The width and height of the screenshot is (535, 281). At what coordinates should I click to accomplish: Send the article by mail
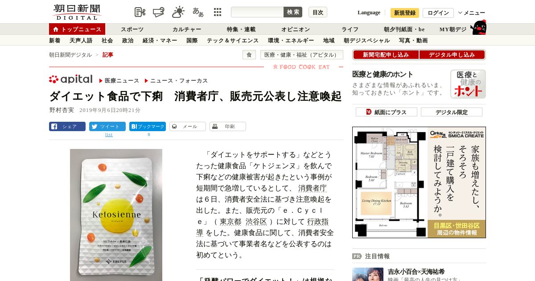click(188, 126)
